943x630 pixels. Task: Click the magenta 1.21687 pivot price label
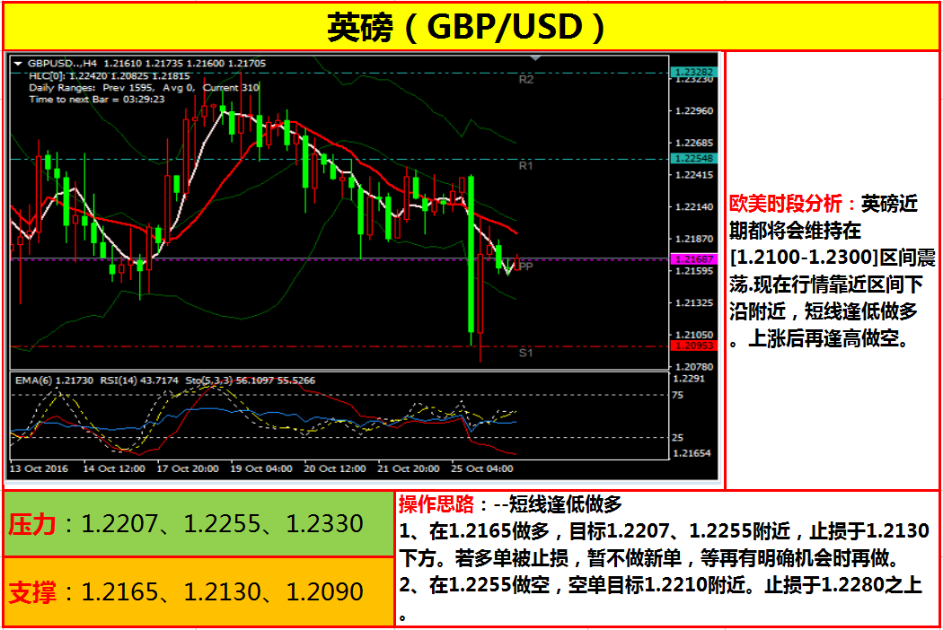point(693,259)
